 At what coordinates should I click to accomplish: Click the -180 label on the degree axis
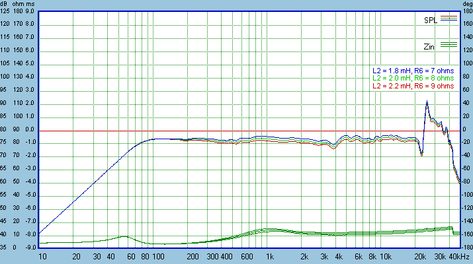tap(466, 247)
